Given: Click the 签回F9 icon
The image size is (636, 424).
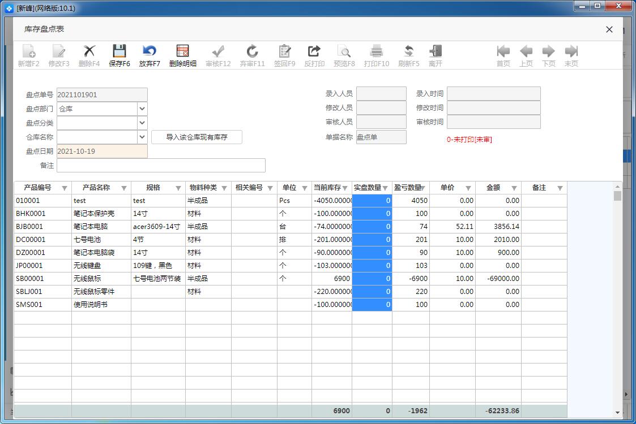Looking at the screenshot, I should tap(284, 51).
